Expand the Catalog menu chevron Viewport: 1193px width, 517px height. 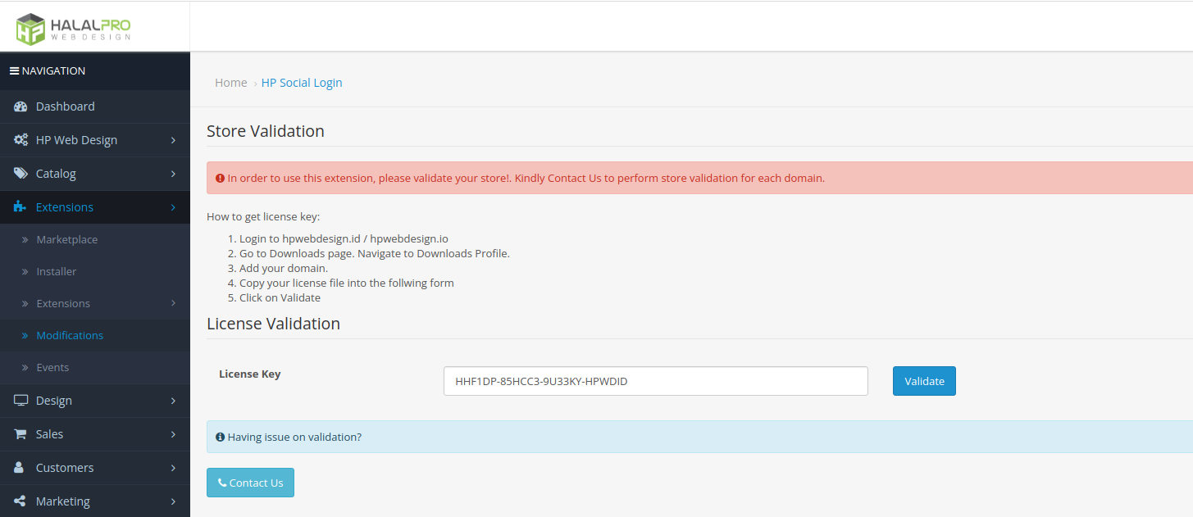(x=173, y=174)
